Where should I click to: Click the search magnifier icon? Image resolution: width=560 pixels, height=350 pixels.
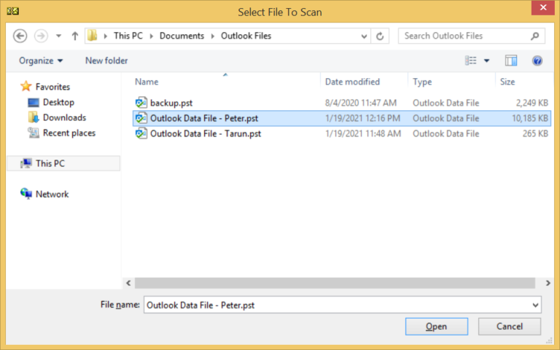click(534, 36)
